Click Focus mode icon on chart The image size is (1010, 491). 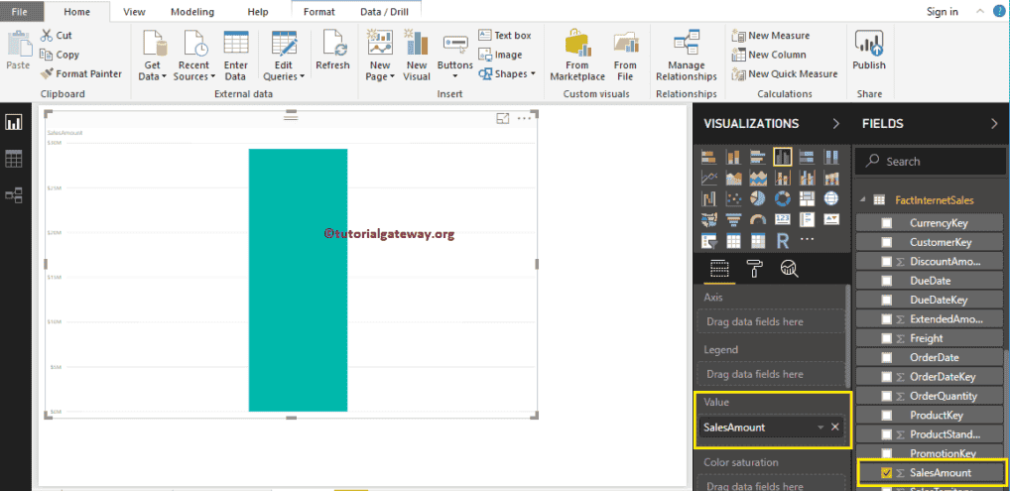pyautogui.click(x=503, y=119)
